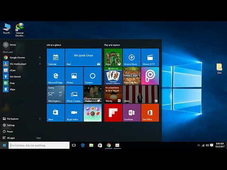Open the Twitter live tile

93,94
